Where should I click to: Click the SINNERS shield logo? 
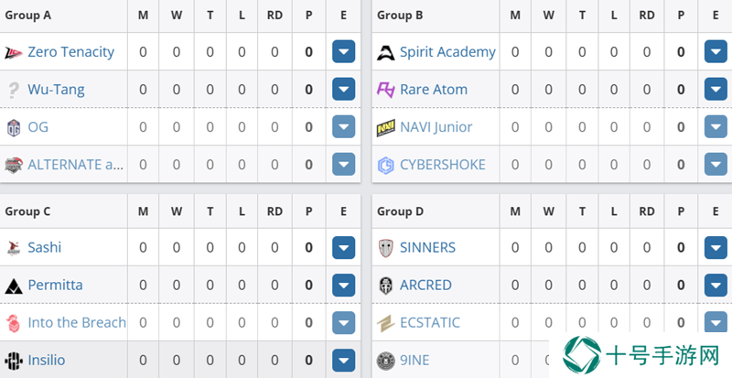tap(385, 248)
